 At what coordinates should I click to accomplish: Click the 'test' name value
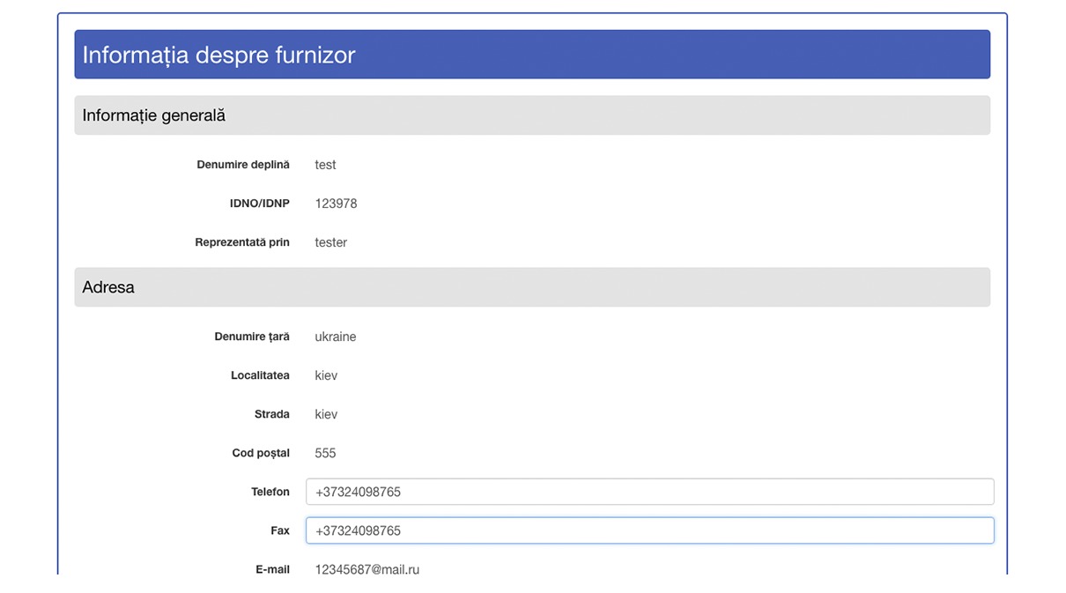[325, 165]
